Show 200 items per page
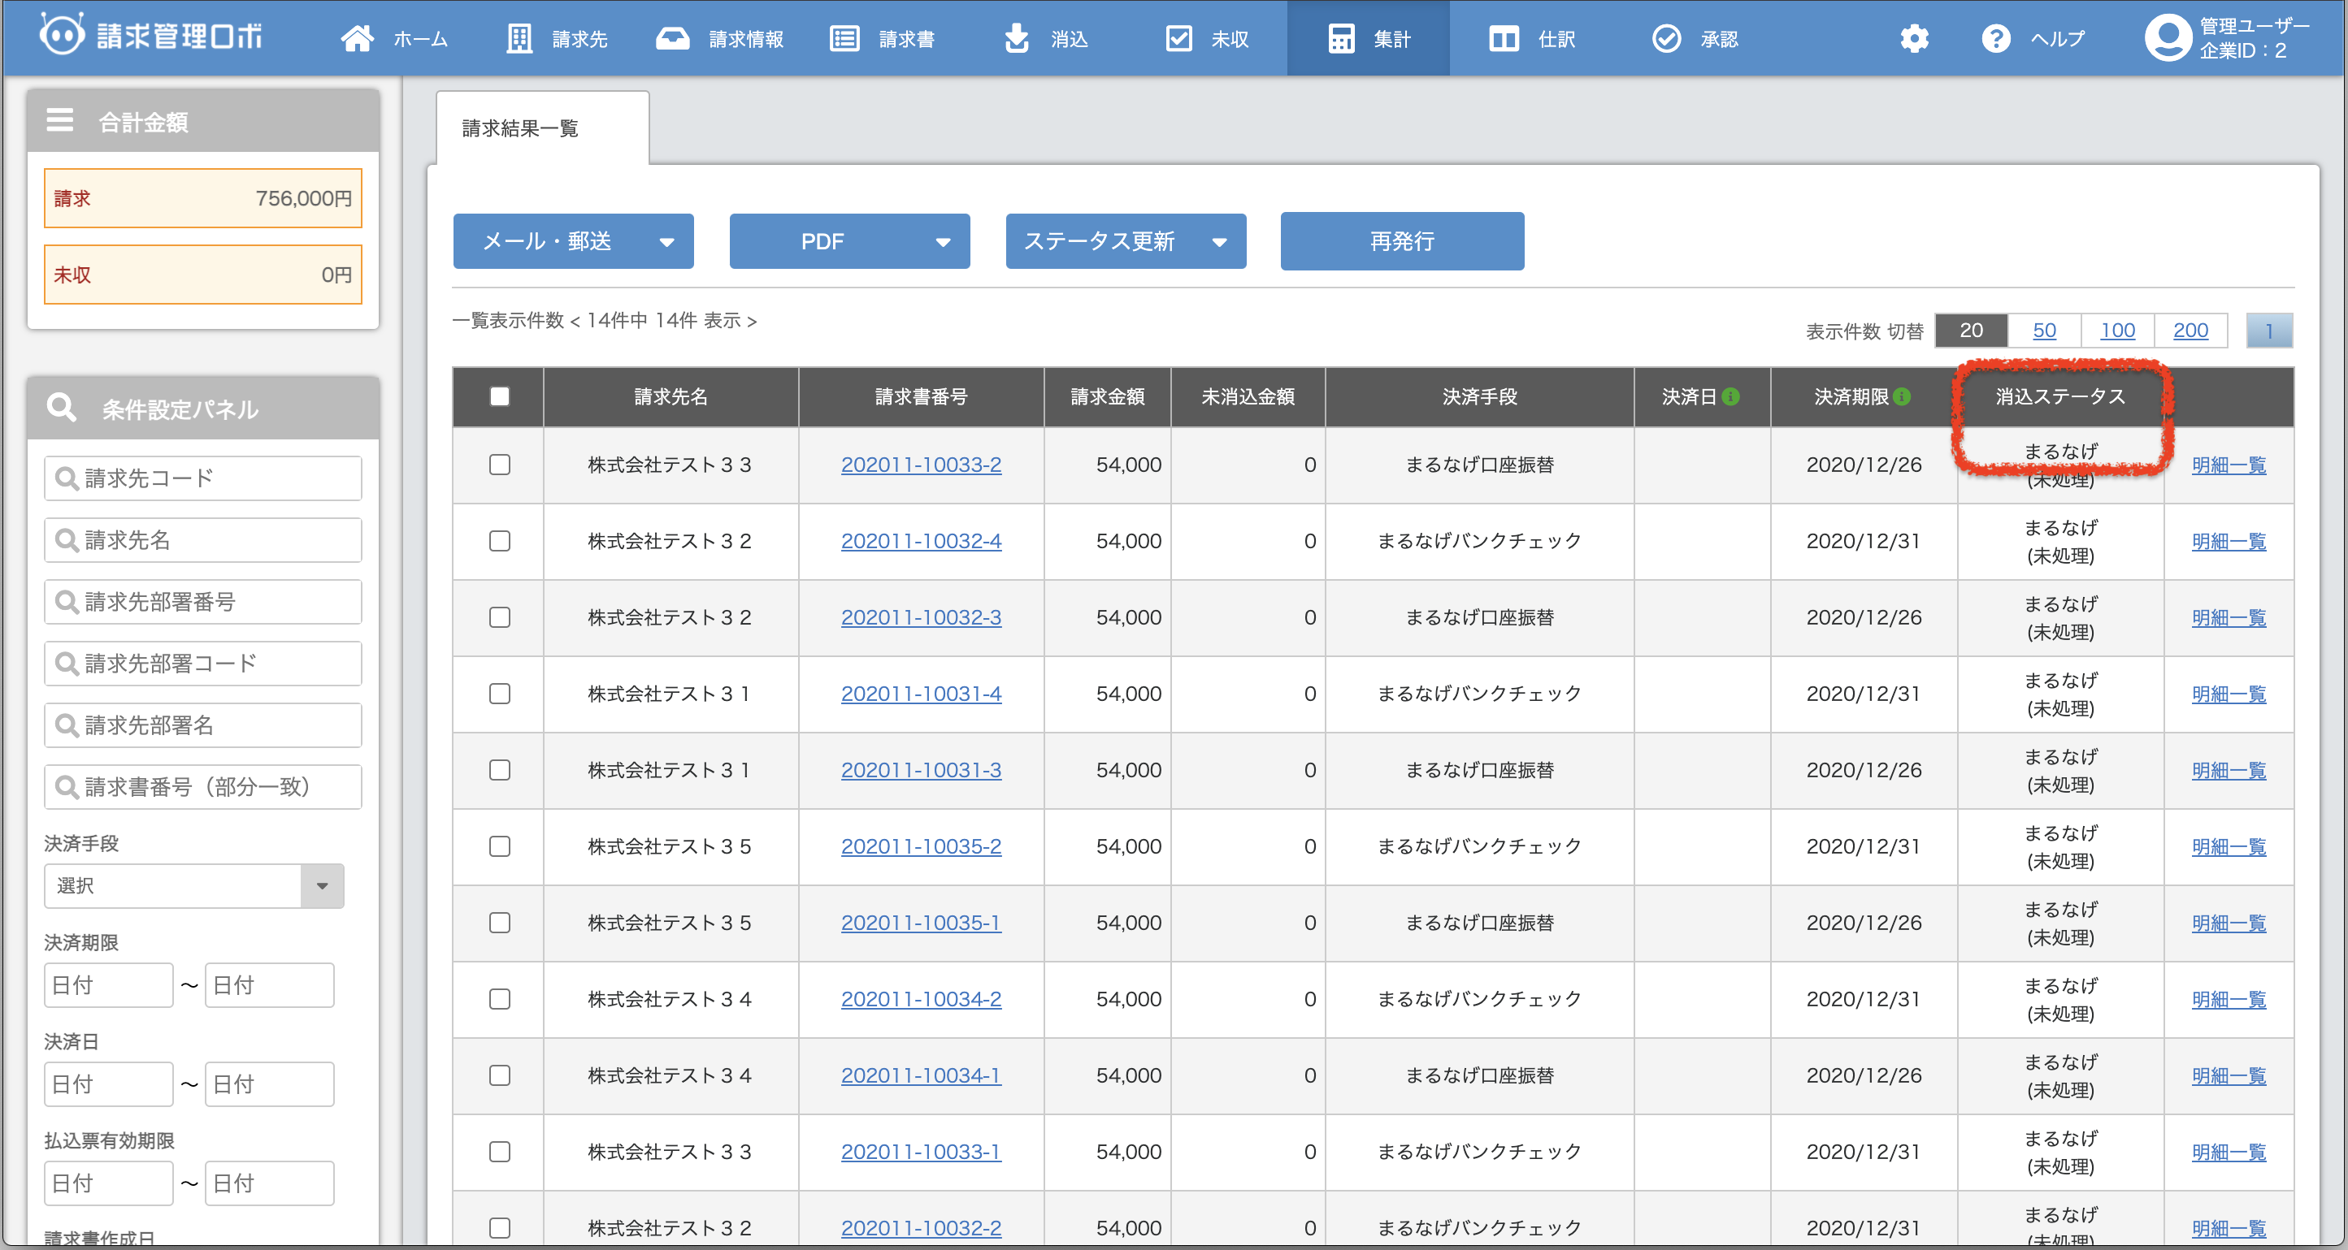 [x=2190, y=330]
